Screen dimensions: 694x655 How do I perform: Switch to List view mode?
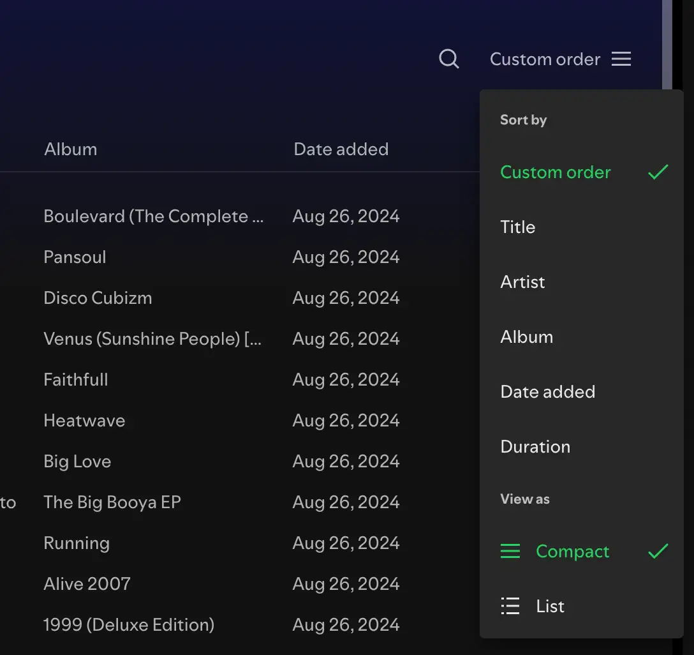549,606
